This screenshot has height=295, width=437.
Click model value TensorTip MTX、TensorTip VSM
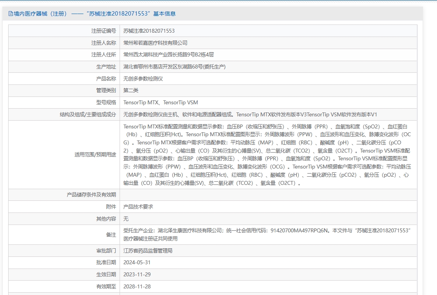click(160, 102)
